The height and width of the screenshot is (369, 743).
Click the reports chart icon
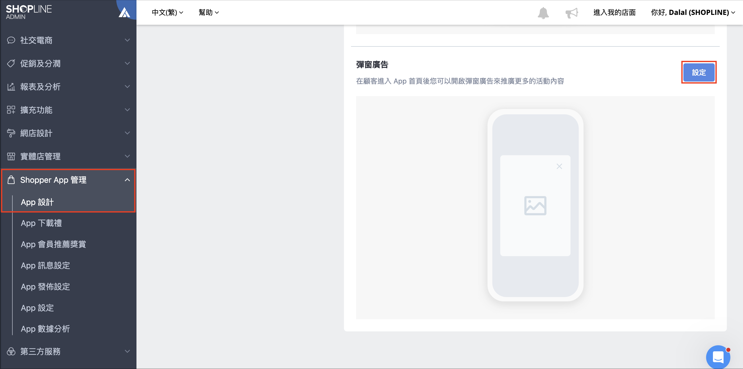click(x=11, y=86)
